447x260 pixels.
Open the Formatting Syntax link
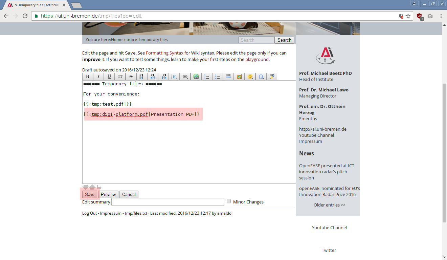tap(164, 53)
